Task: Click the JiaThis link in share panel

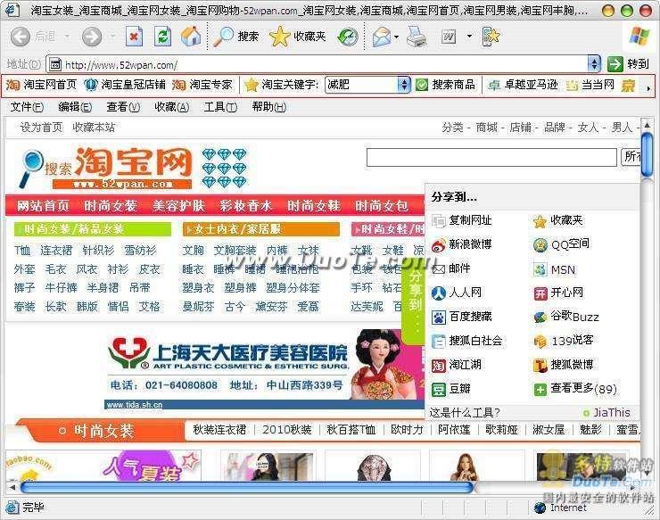Action: pos(606,413)
